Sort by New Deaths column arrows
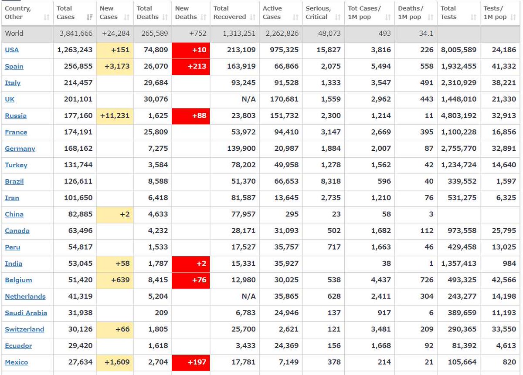The image size is (523, 375). [204, 17]
